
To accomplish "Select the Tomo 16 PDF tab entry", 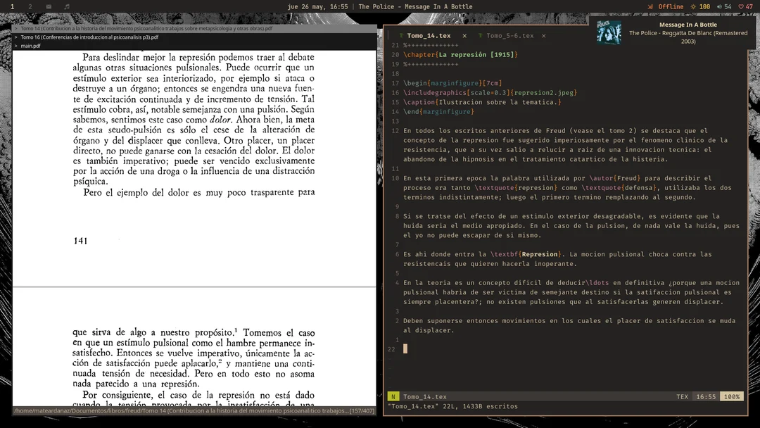I will (89, 37).
